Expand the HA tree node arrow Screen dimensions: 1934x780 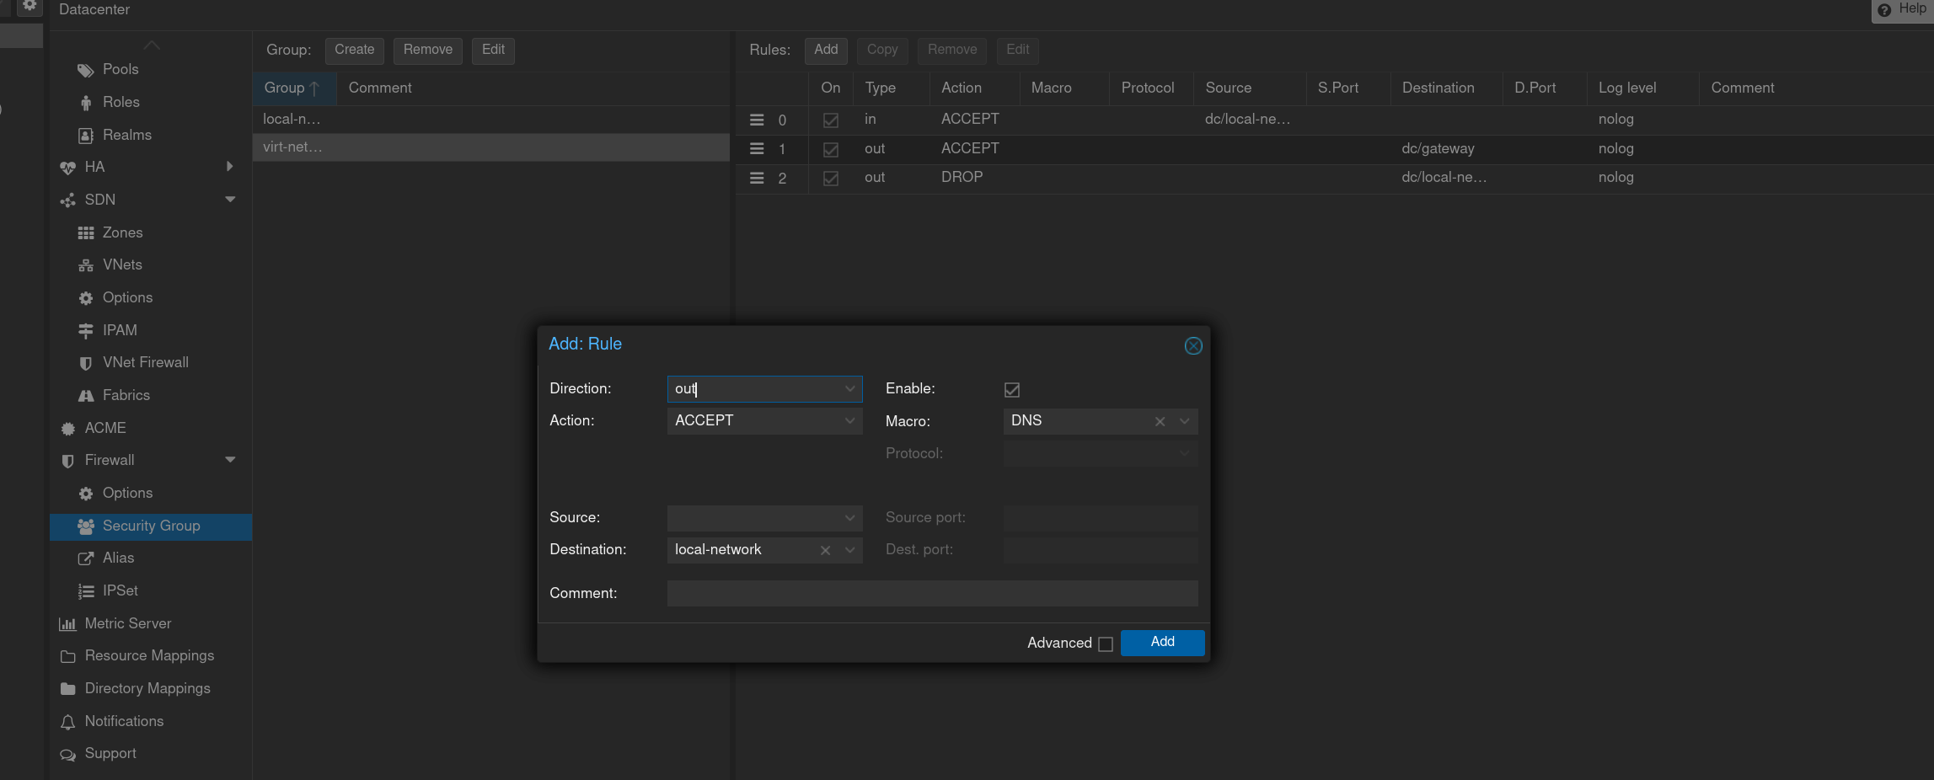(x=229, y=167)
